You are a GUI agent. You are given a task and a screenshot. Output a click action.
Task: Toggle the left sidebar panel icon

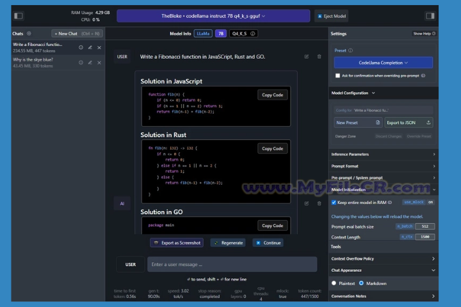[x=18, y=16]
